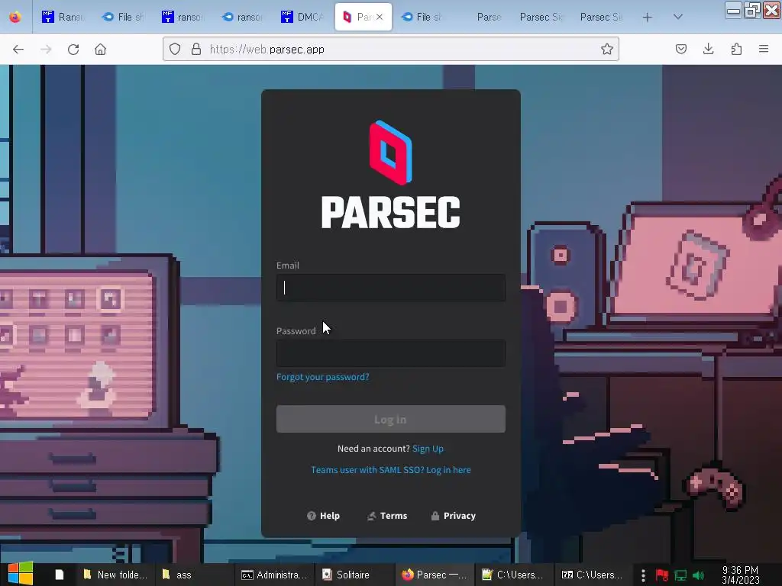View site security padlock info
Screen dimensions: 782x586
pyautogui.click(x=196, y=49)
